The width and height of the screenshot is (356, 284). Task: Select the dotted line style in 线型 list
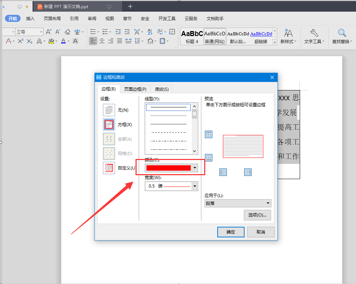point(168,116)
